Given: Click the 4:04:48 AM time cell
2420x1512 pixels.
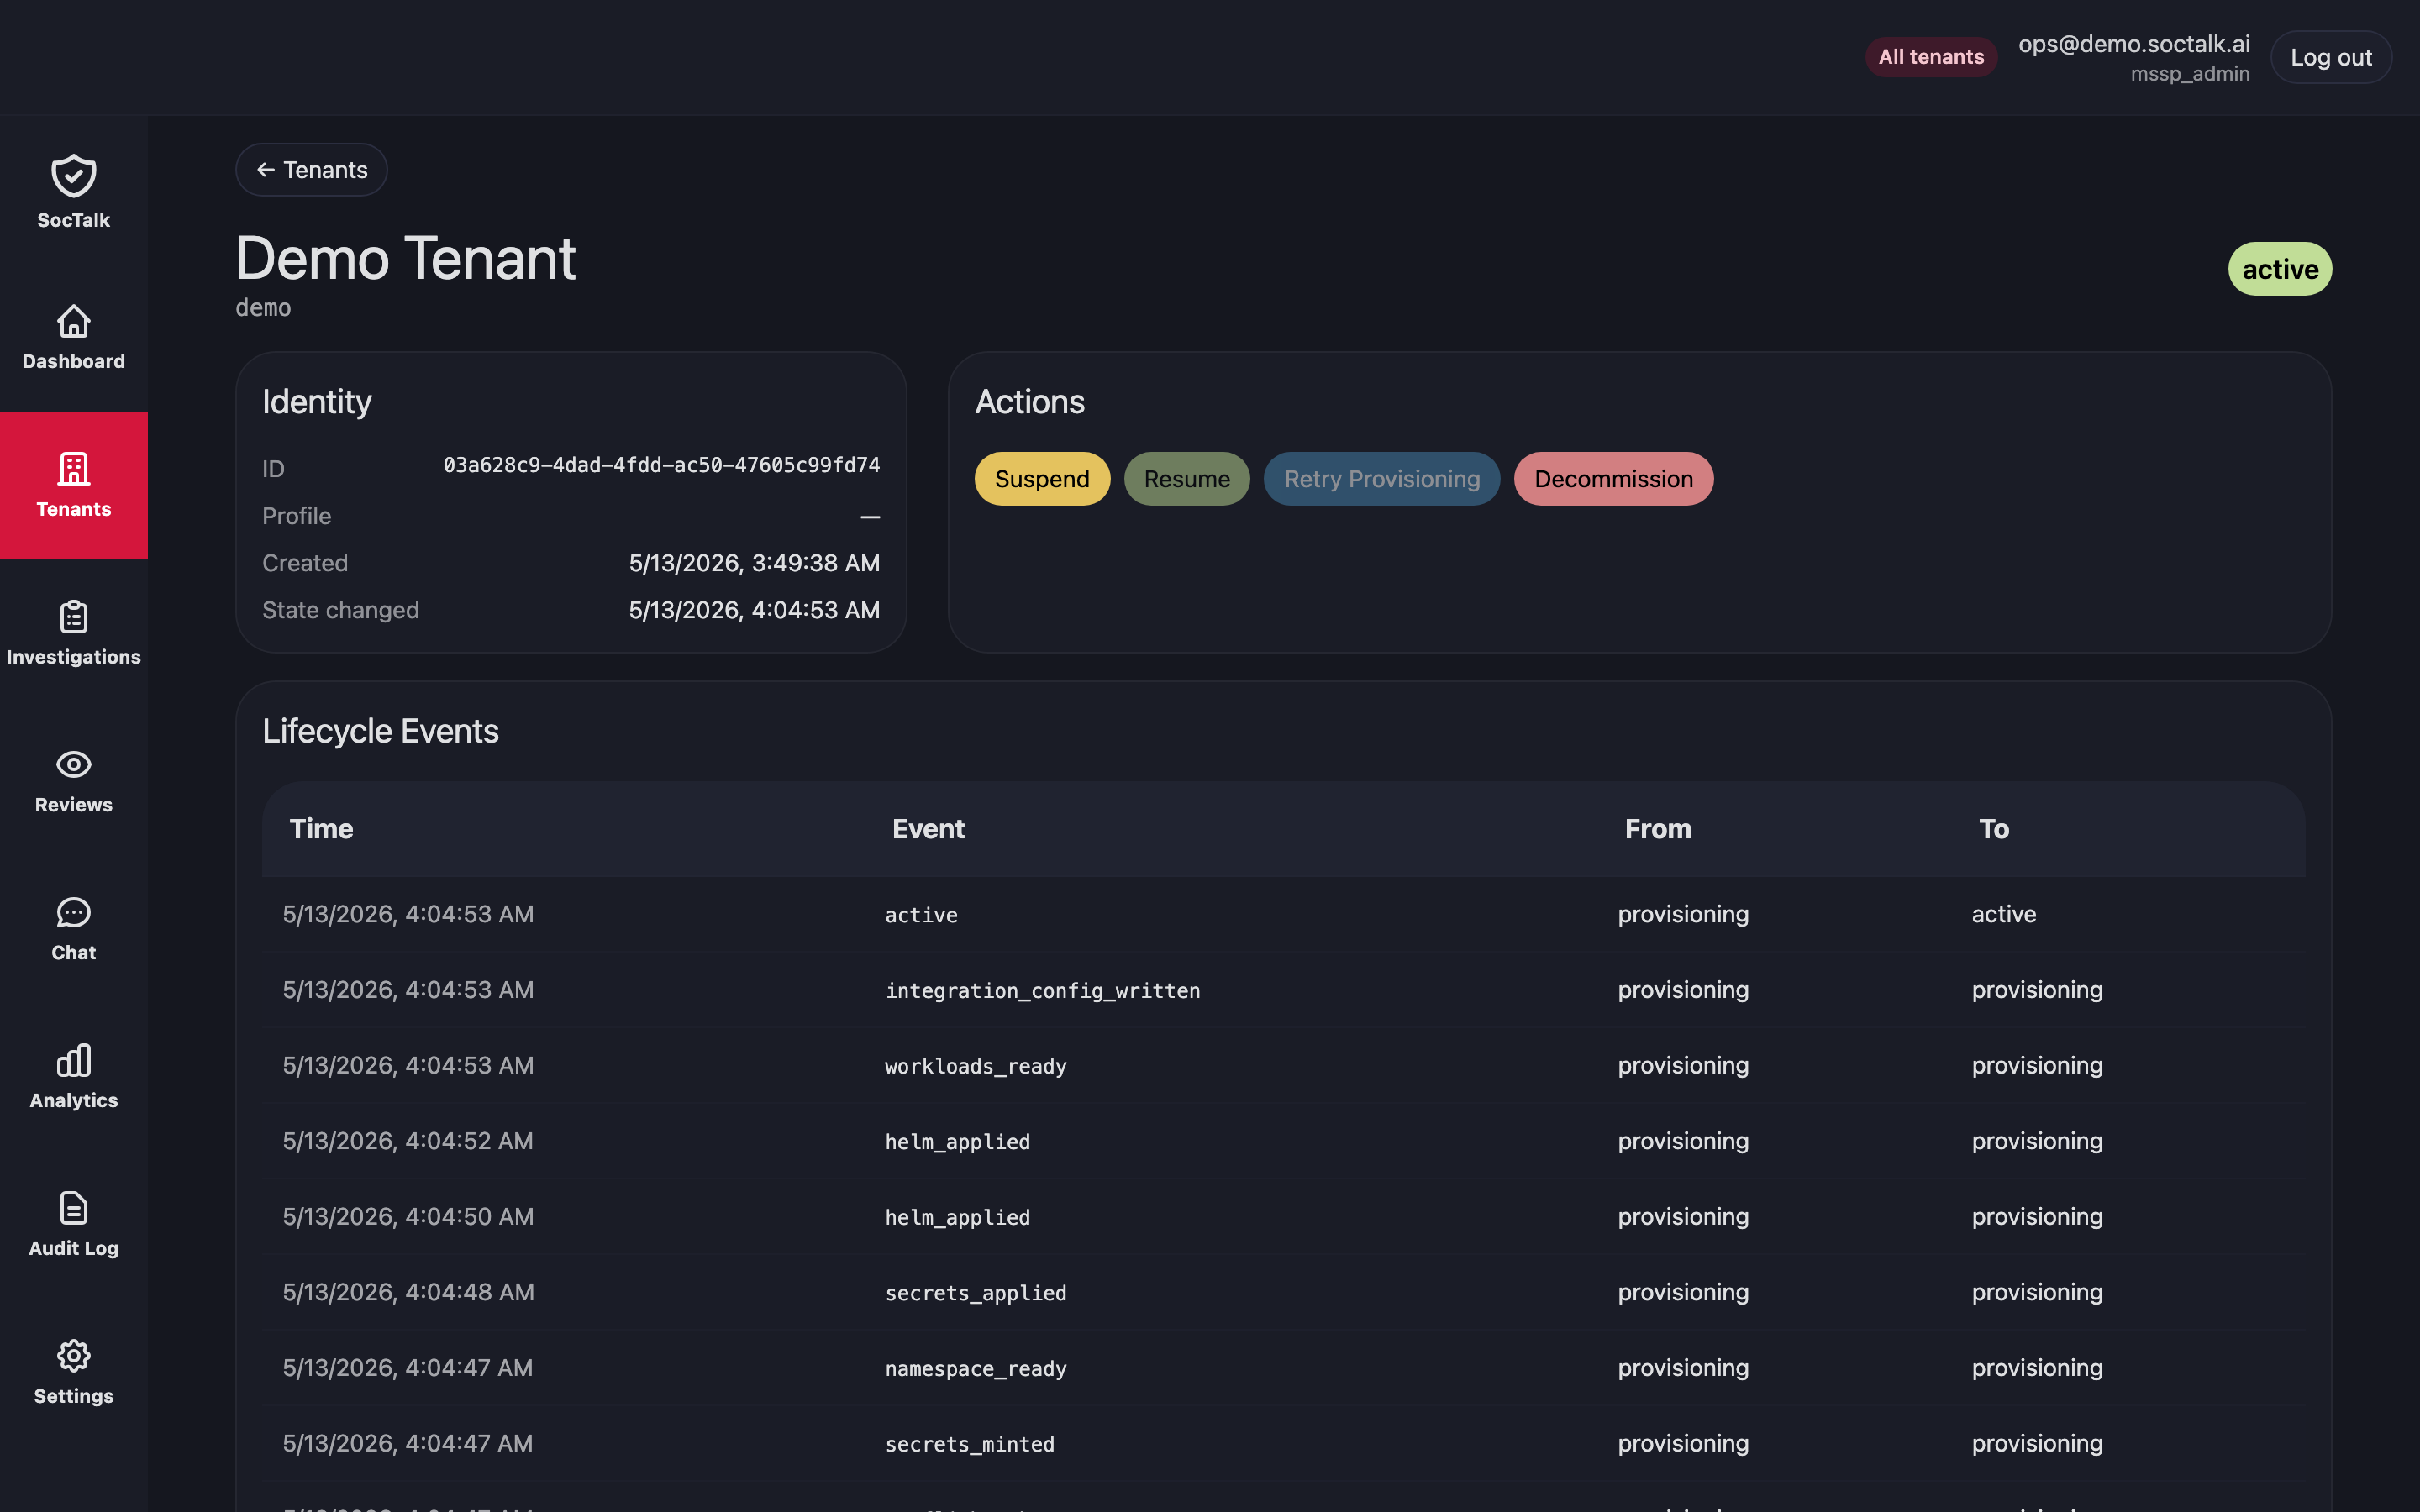Looking at the screenshot, I should 408,1292.
